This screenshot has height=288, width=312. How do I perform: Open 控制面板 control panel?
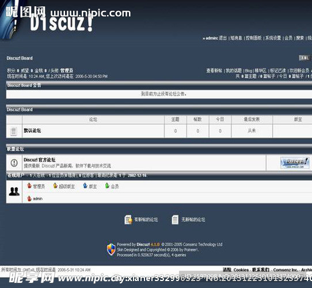[x=253, y=38]
